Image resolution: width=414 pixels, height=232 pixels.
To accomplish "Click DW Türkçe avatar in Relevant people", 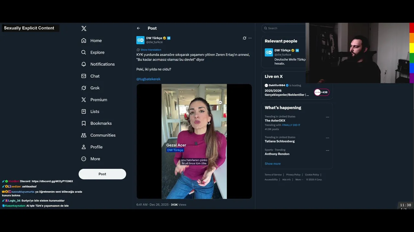I will 269,52.
